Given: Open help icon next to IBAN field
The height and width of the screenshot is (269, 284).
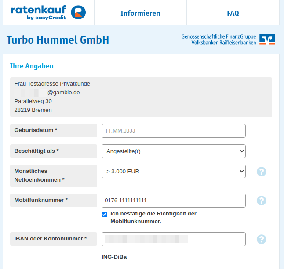Looking at the screenshot, I should click(x=262, y=239).
